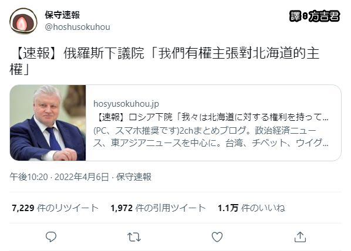
Task: Like the tweet with heart icon
Action: [x=217, y=237]
